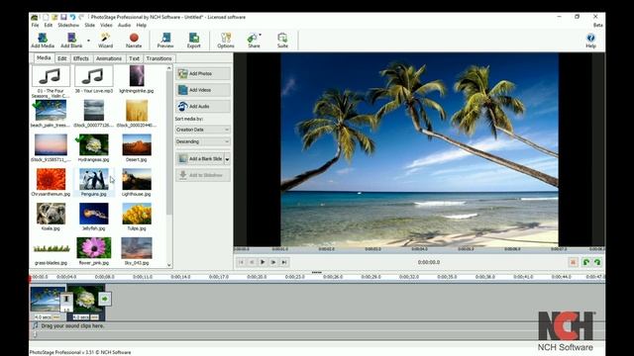Click the Add Videos button

pyautogui.click(x=203, y=90)
